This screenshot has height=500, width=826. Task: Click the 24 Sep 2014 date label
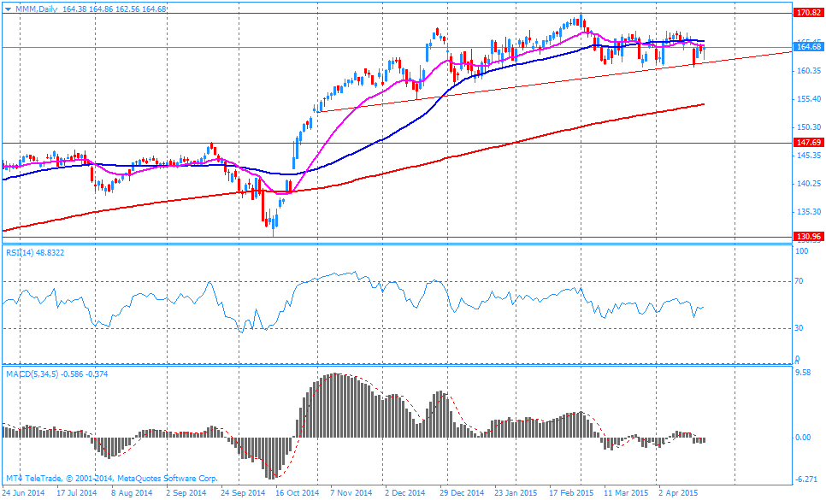(x=243, y=493)
